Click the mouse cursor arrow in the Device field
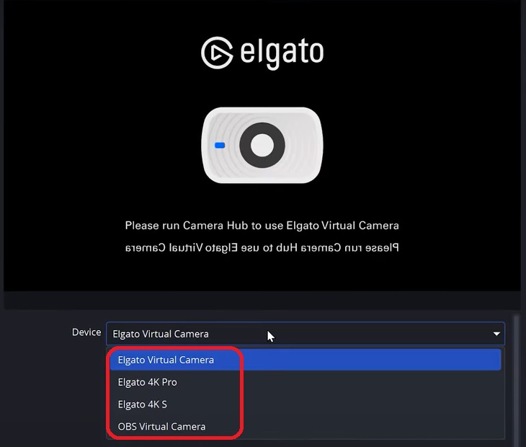Viewport: 526px width, 447px height. tap(271, 337)
